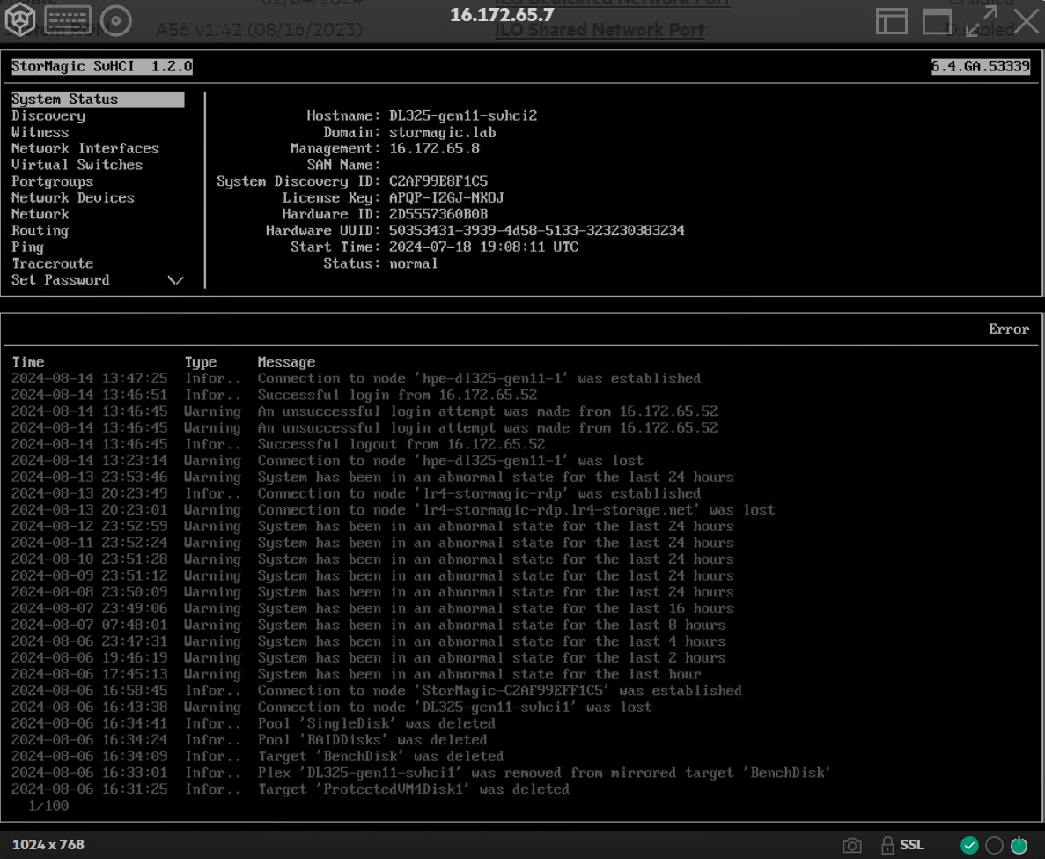Click the Type column header
The width and height of the screenshot is (1045, 859).
pyautogui.click(x=201, y=362)
